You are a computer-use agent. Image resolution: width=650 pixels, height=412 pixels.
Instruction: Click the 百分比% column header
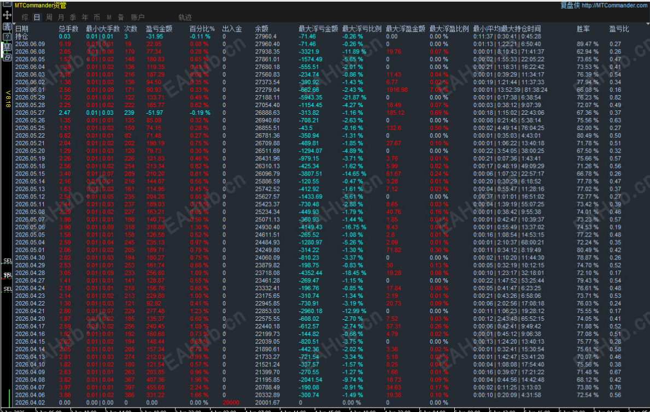tap(202, 28)
